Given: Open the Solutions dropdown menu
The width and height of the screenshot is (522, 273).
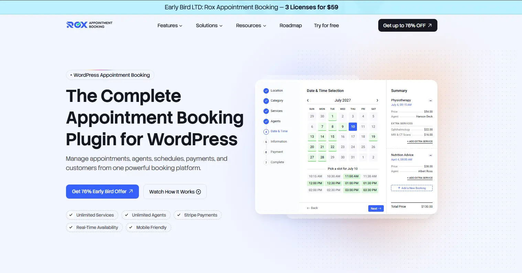Looking at the screenshot, I should click(209, 25).
